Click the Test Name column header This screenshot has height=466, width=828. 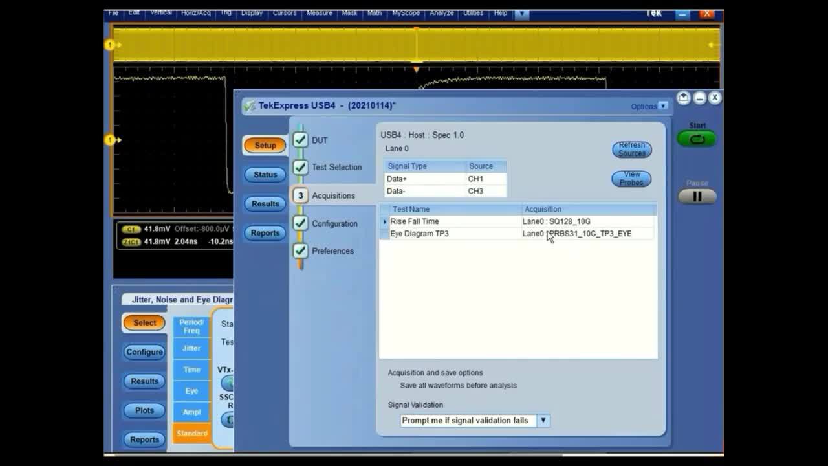click(455, 209)
